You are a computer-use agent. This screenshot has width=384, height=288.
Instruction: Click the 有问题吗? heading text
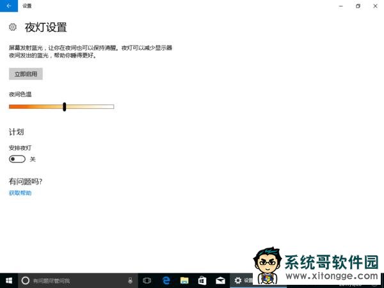pyautogui.click(x=26, y=182)
